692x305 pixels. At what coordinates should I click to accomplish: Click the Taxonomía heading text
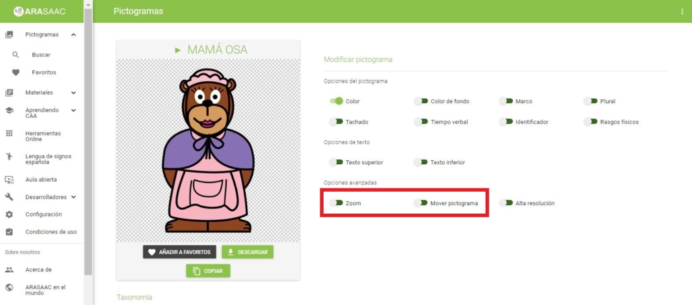pos(134,298)
